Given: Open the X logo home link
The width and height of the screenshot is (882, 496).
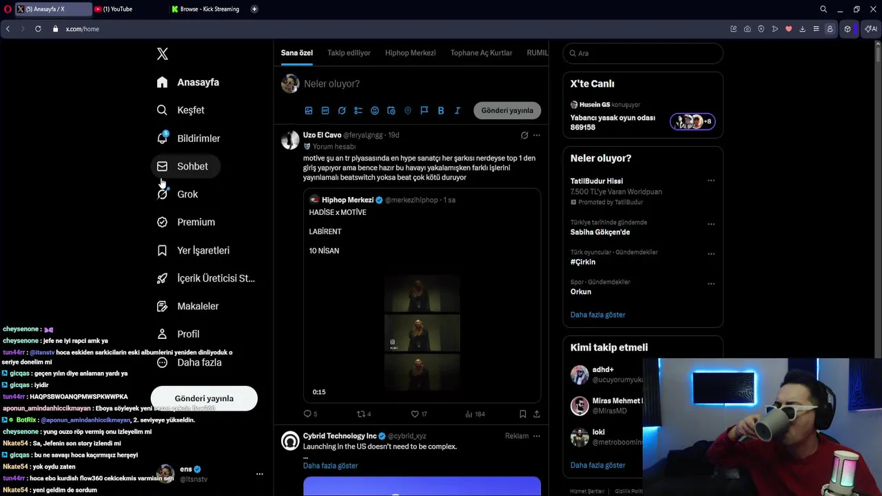Looking at the screenshot, I should [162, 54].
